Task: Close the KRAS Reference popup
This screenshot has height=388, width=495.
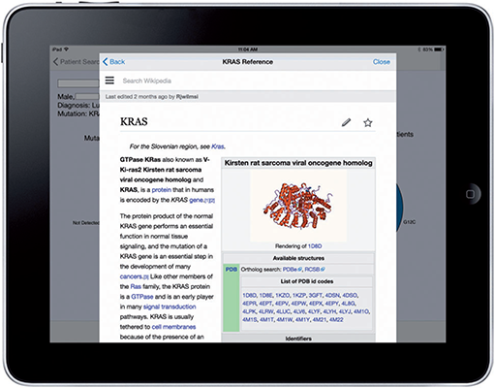Action: (x=382, y=62)
